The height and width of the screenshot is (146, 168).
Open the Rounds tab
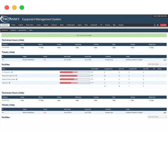point(121,25)
